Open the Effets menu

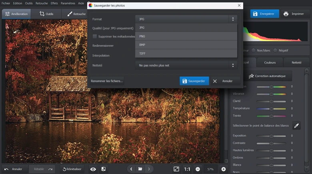click(x=54, y=3)
